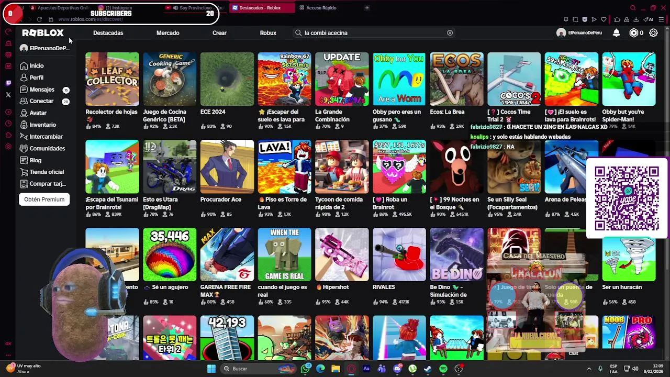Open Esto es Utara DragMap game

(x=170, y=167)
